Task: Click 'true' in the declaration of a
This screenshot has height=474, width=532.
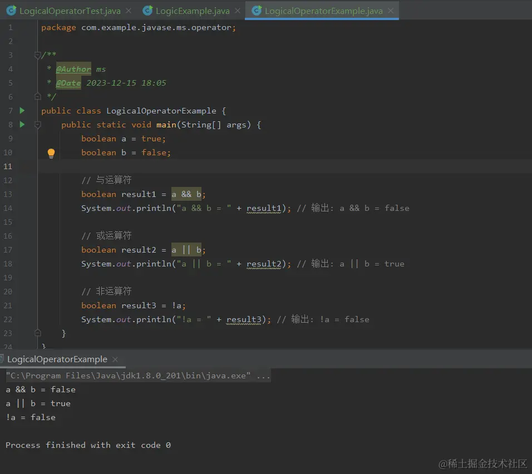Action: tap(151, 139)
